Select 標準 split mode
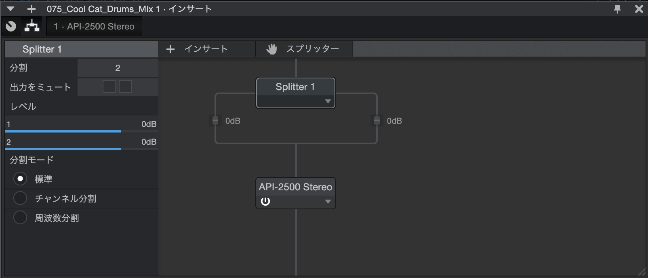This screenshot has height=278, width=648. 20,179
